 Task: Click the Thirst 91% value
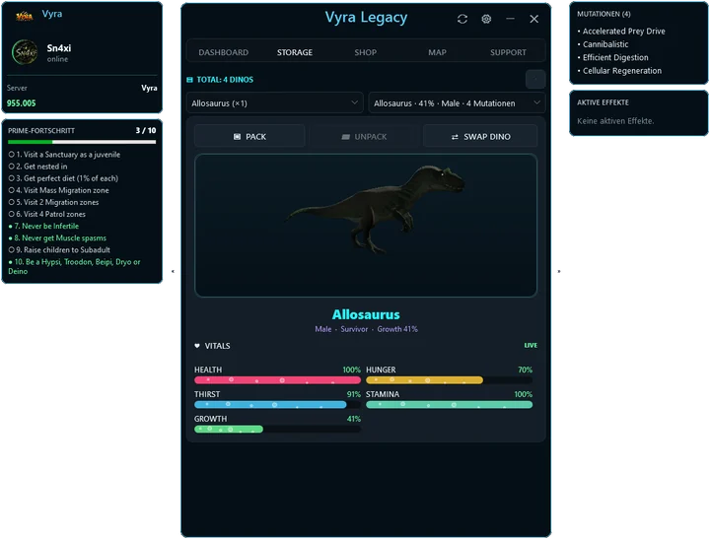354,394
